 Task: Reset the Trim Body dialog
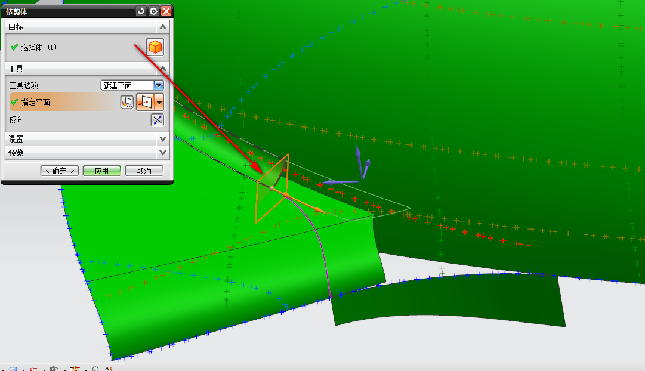[141, 11]
